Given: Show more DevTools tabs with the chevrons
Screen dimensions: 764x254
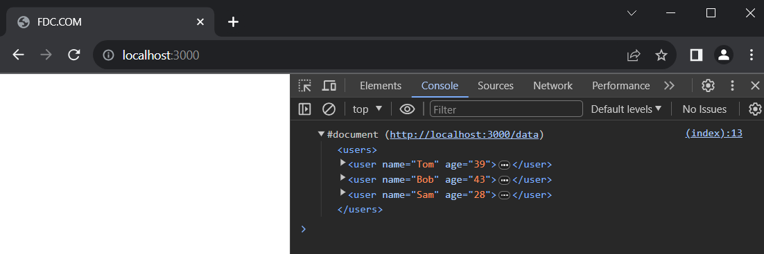Looking at the screenshot, I should click(670, 86).
